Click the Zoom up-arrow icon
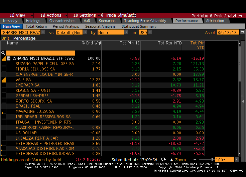 point(172,160)
